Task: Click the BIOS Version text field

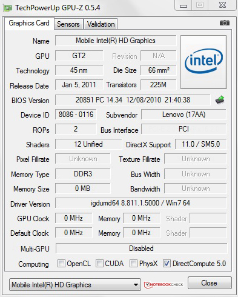Action: (133, 100)
